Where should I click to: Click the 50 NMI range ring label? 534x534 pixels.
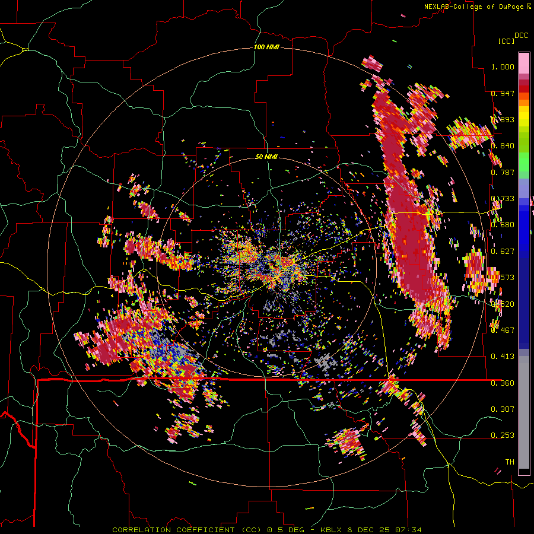coord(266,157)
